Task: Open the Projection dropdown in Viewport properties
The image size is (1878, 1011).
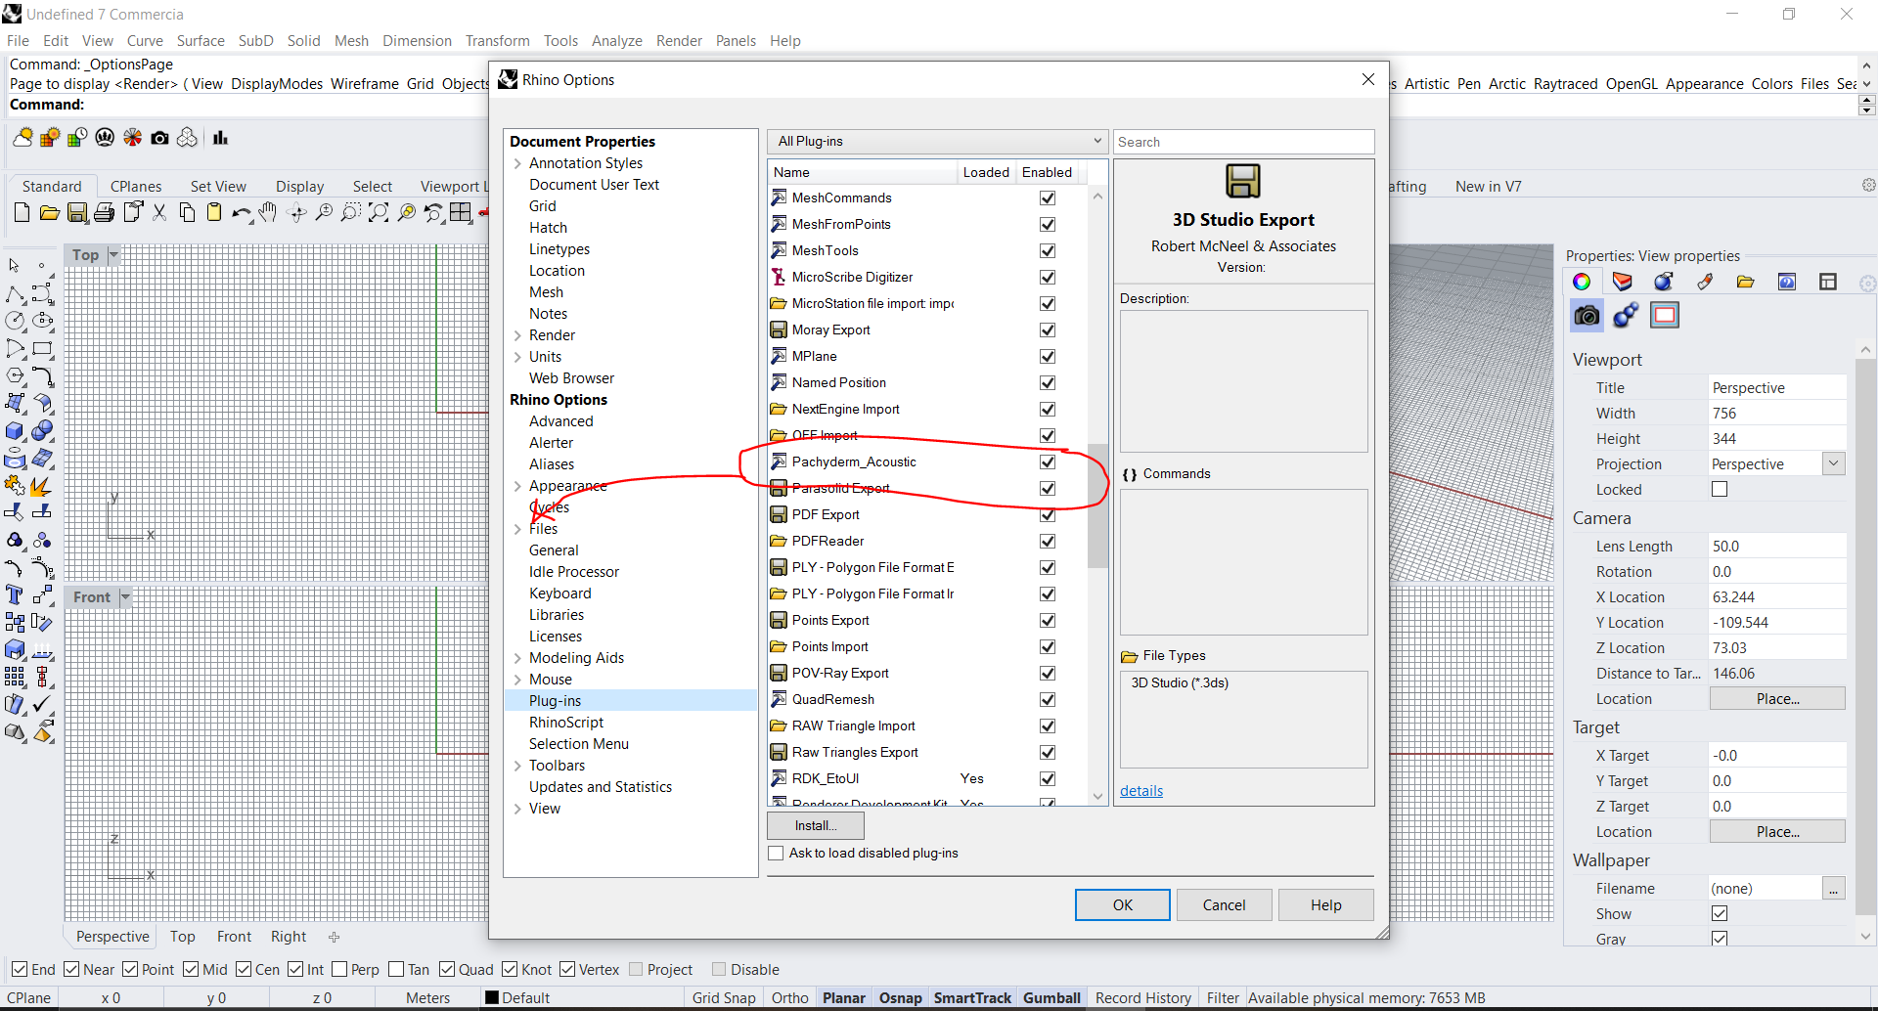Action: [x=1834, y=463]
